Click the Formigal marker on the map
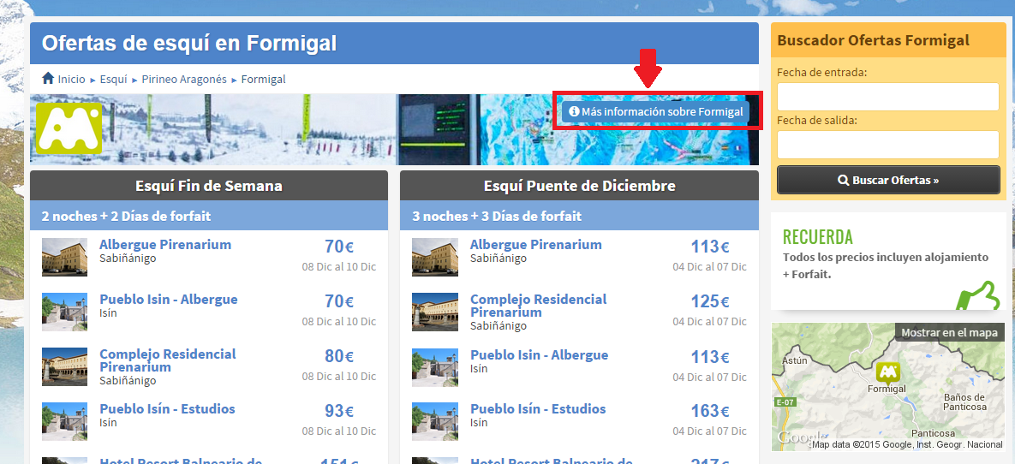The width and height of the screenshot is (1015, 464). 887,373
